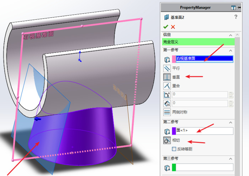Click the angle constraint icon
Image resolution: width=249 pixels, height=176 pixels.
click(x=167, y=95)
